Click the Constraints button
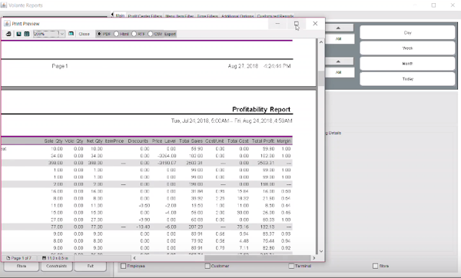The height and width of the screenshot is (278, 461). pyautogui.click(x=56, y=266)
